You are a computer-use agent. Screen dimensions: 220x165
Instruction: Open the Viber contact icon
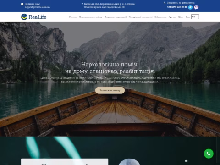pyautogui.click(x=196, y=7)
